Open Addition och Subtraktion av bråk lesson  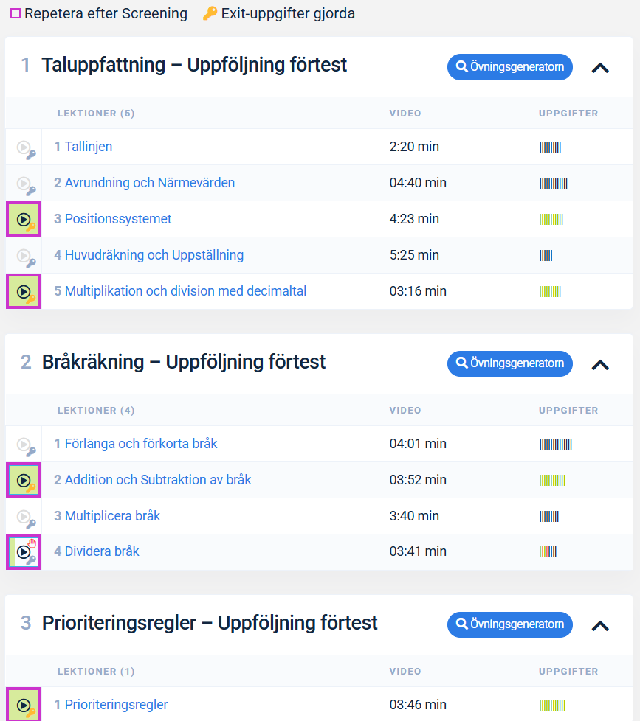tap(157, 480)
